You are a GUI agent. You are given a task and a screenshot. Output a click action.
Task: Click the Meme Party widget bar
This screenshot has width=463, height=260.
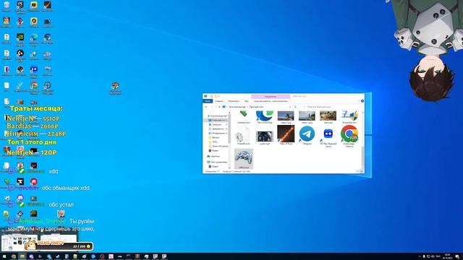[x=59, y=246]
